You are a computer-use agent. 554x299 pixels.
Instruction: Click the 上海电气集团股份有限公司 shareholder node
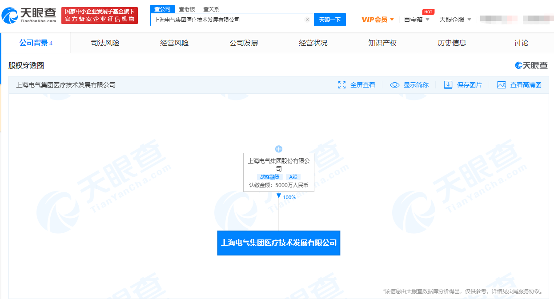click(x=279, y=164)
